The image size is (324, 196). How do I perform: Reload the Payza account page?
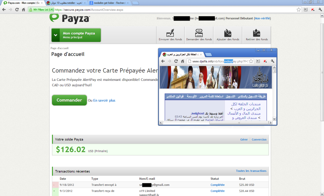pos(17,10)
